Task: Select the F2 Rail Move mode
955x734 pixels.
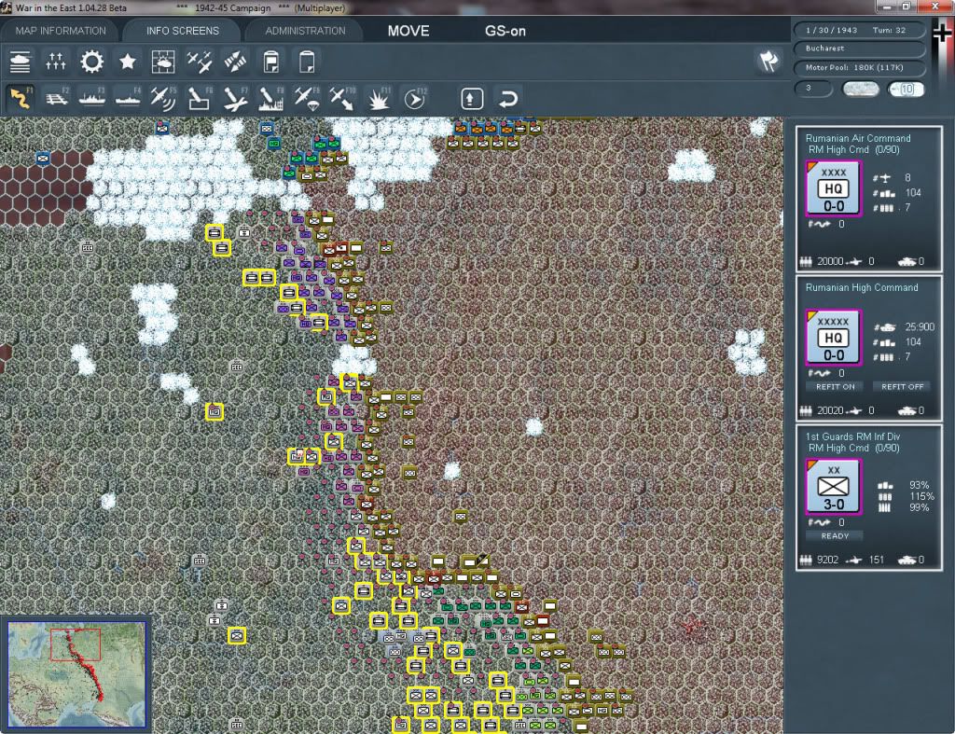Action: [x=57, y=98]
